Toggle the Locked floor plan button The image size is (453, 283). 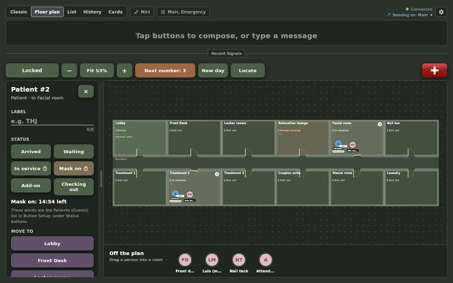coord(32,70)
